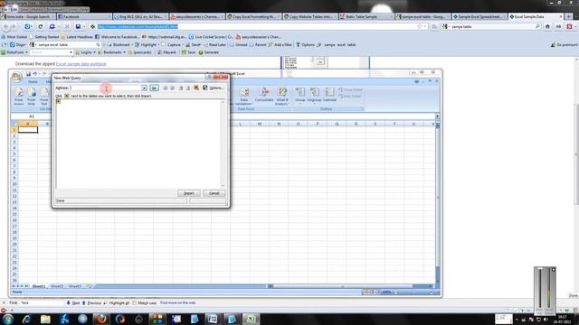Screen dimensions: 579x325
Task: Click Excel Name Box showing A1
Action: 32,116
